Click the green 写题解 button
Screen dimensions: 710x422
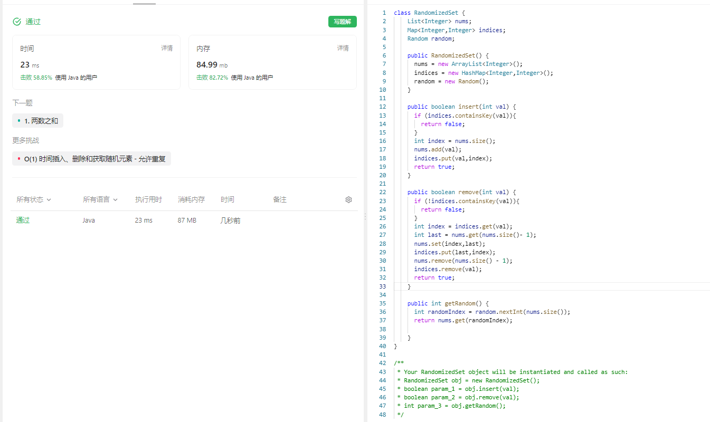click(342, 22)
